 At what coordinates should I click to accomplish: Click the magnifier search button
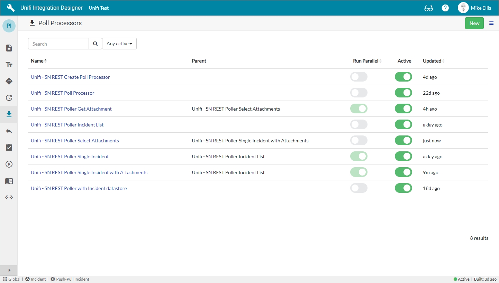click(95, 44)
